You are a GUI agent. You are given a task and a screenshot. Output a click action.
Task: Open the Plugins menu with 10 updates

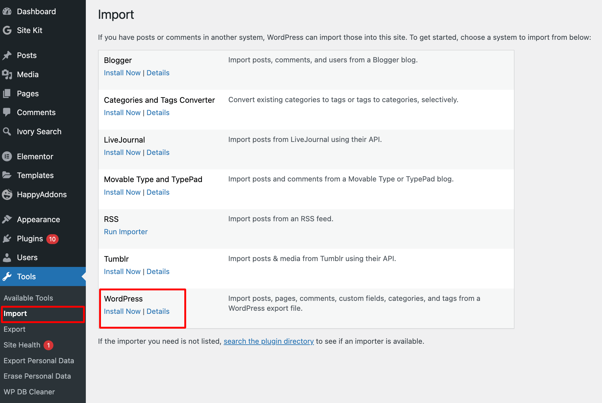[30, 239]
